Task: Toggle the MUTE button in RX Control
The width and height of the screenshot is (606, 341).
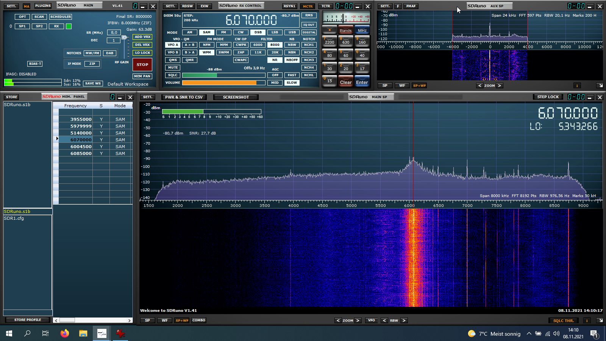Action: tap(173, 67)
